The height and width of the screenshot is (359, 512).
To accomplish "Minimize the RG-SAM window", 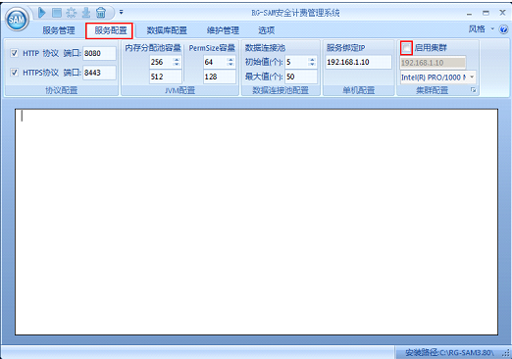I will coord(470,13).
